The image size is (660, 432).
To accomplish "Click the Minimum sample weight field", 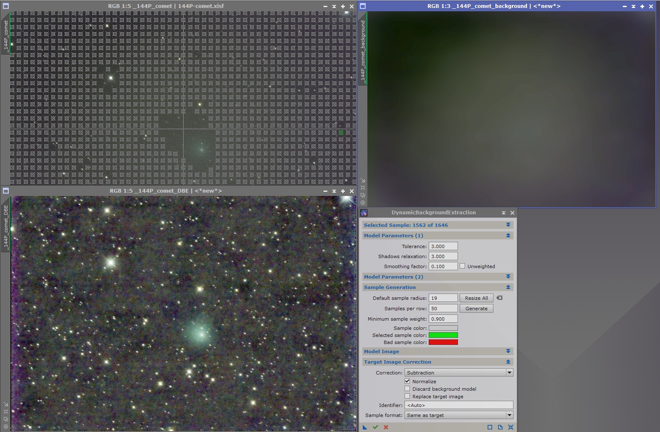I will (x=443, y=319).
